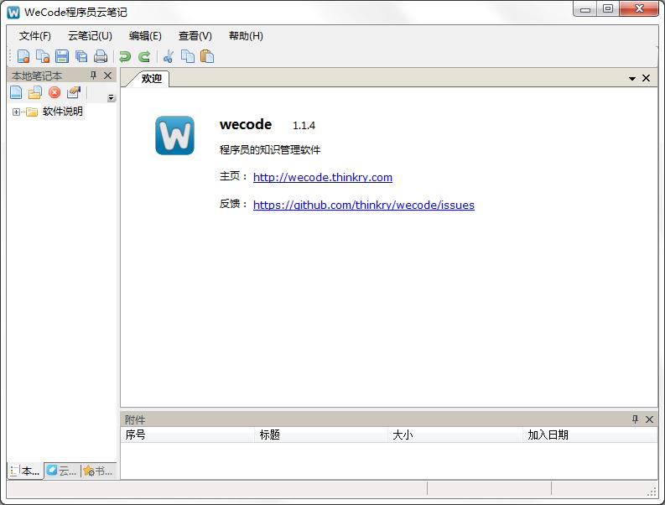
Task: Click the new folder icon in notebook panel
Action: point(35,92)
